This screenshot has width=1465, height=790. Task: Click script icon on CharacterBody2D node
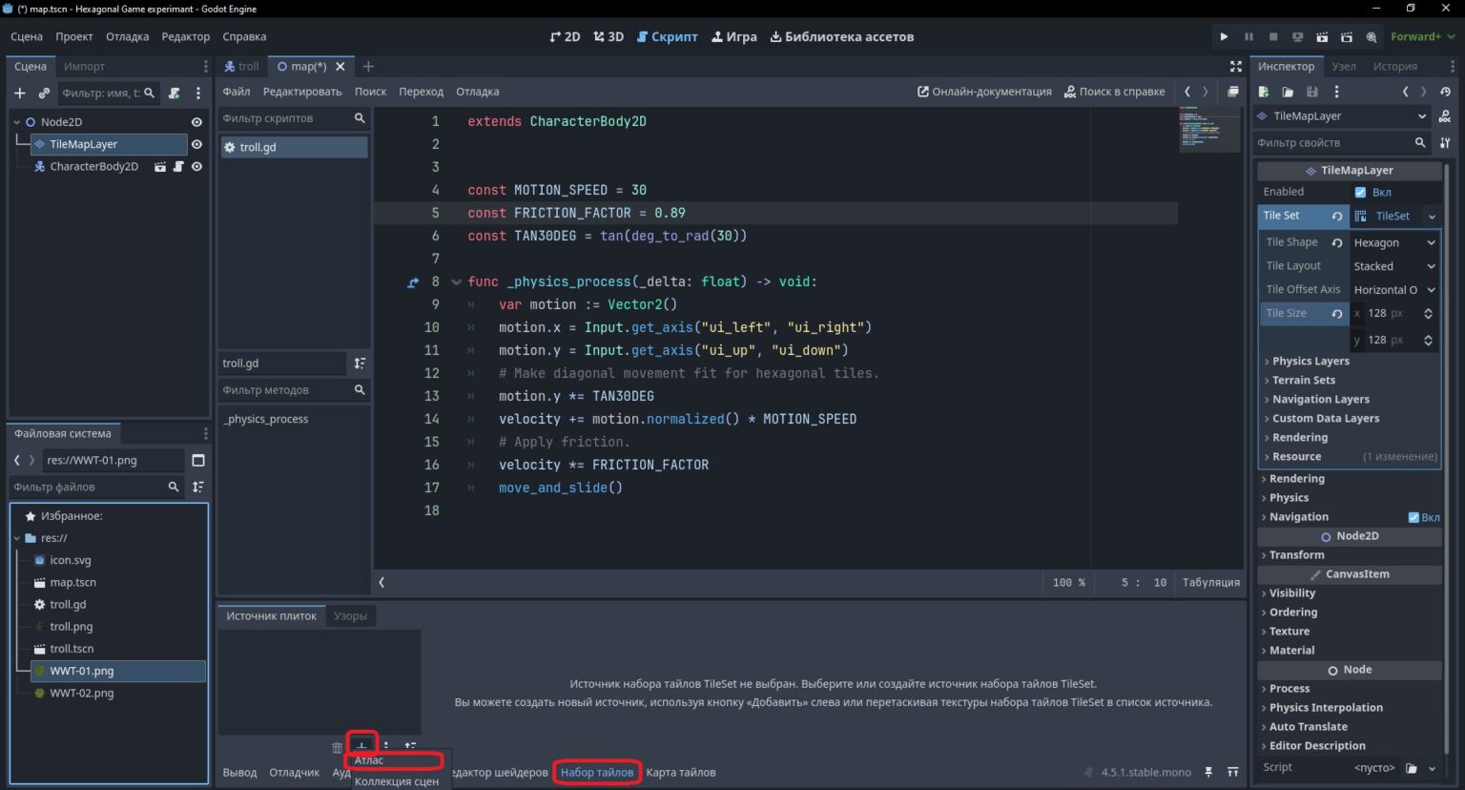(178, 166)
